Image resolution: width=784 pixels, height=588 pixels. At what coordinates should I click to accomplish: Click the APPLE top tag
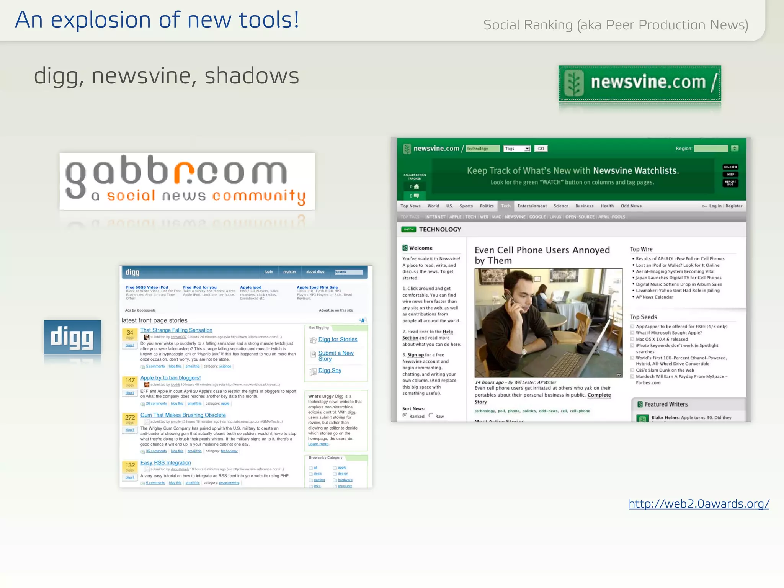[455, 217]
